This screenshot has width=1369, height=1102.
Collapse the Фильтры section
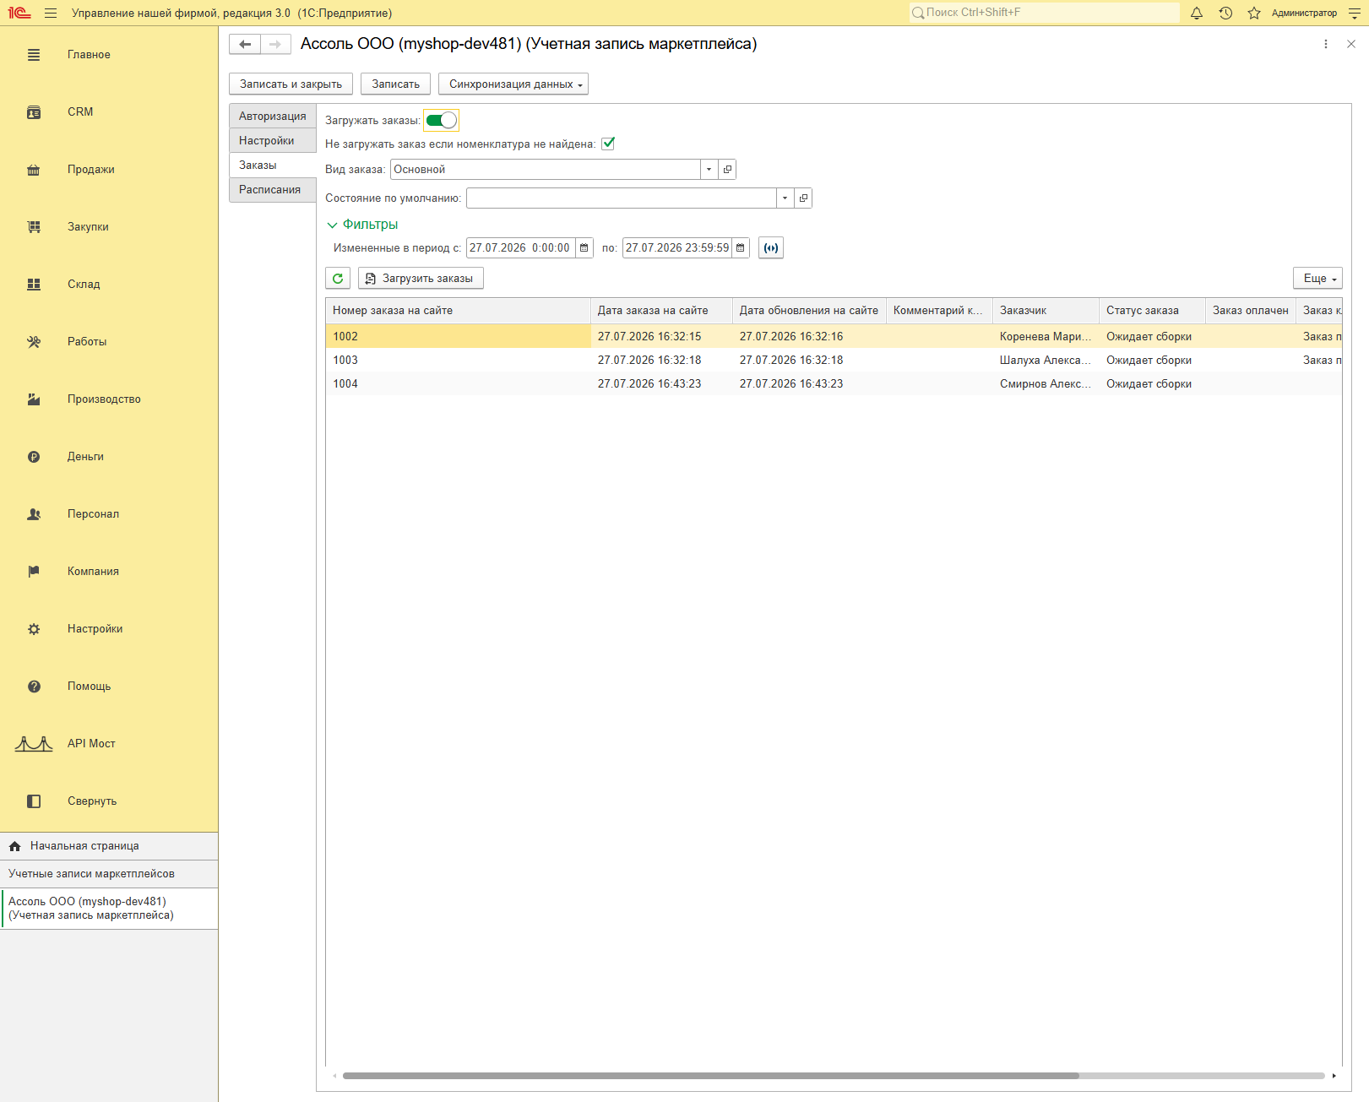click(362, 225)
